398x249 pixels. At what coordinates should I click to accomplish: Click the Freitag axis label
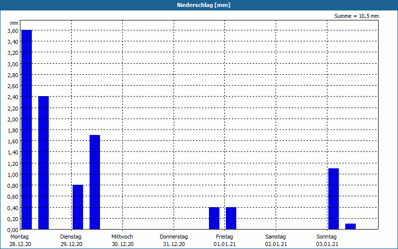225,237
